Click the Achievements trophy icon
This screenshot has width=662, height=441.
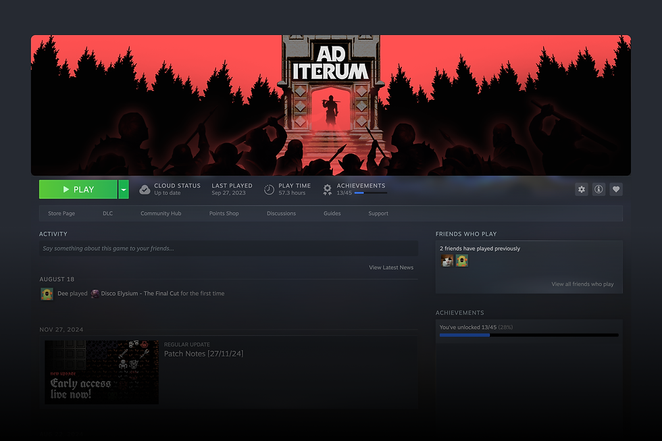[327, 189]
